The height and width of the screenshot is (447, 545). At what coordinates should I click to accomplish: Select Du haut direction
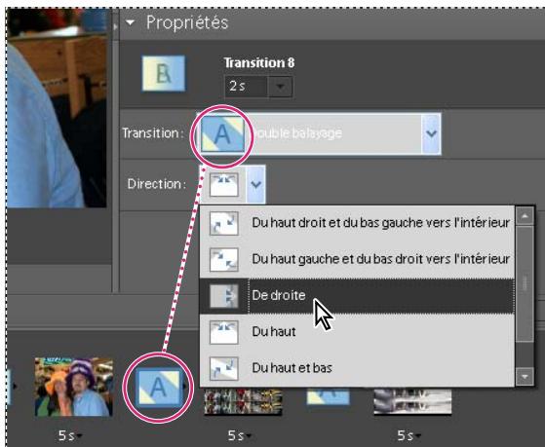(x=358, y=332)
